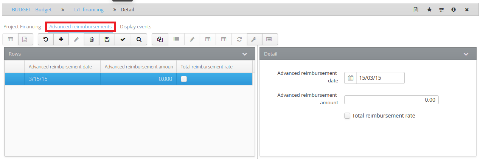Screen dimensions: 480x161
Task: Click the Advanced reimbursement amount input field
Action: pyautogui.click(x=391, y=100)
